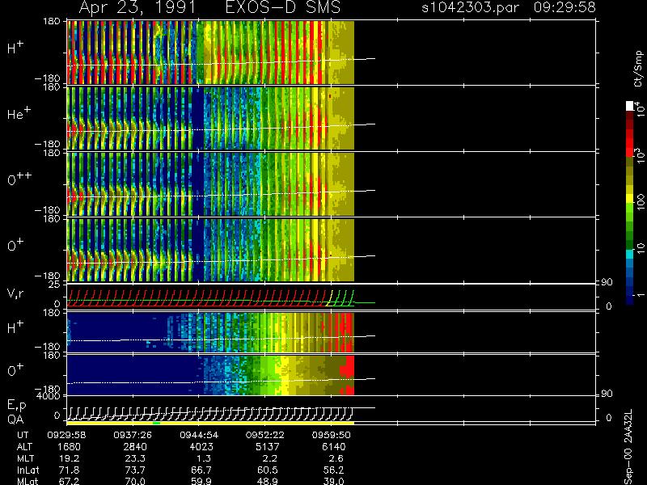The width and height of the screenshot is (647, 485).
Task: Click the MLT value "1.3"
Action: 205,458
